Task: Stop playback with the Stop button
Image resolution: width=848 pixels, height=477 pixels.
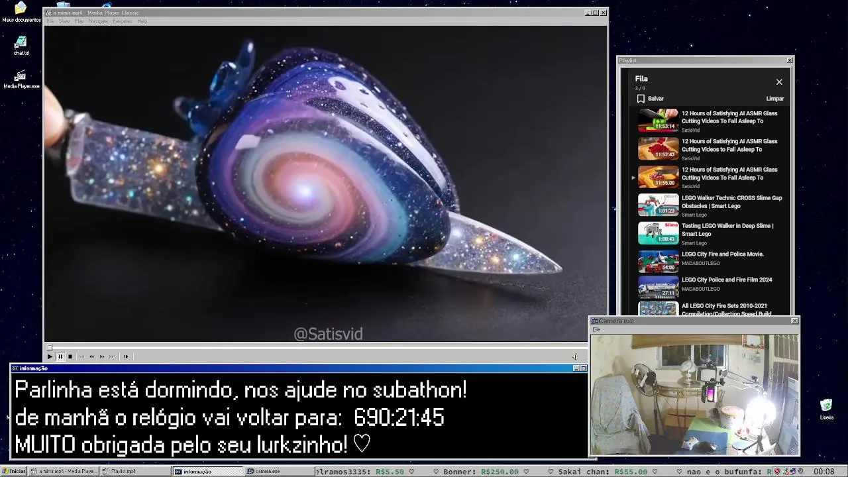Action: coord(70,356)
